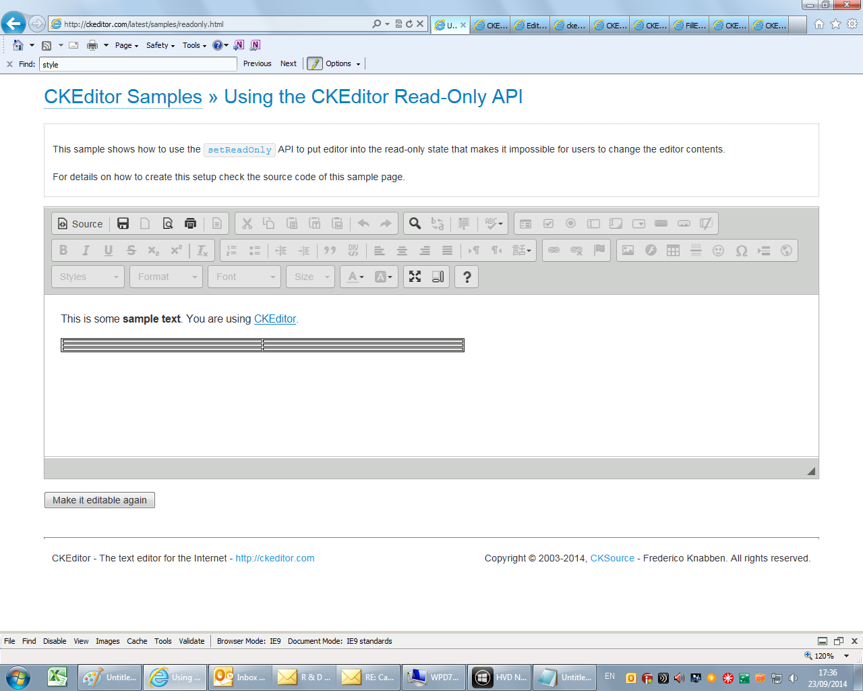Open Excel from the Windows taskbar
The width and height of the screenshot is (863, 691).
tap(57, 677)
